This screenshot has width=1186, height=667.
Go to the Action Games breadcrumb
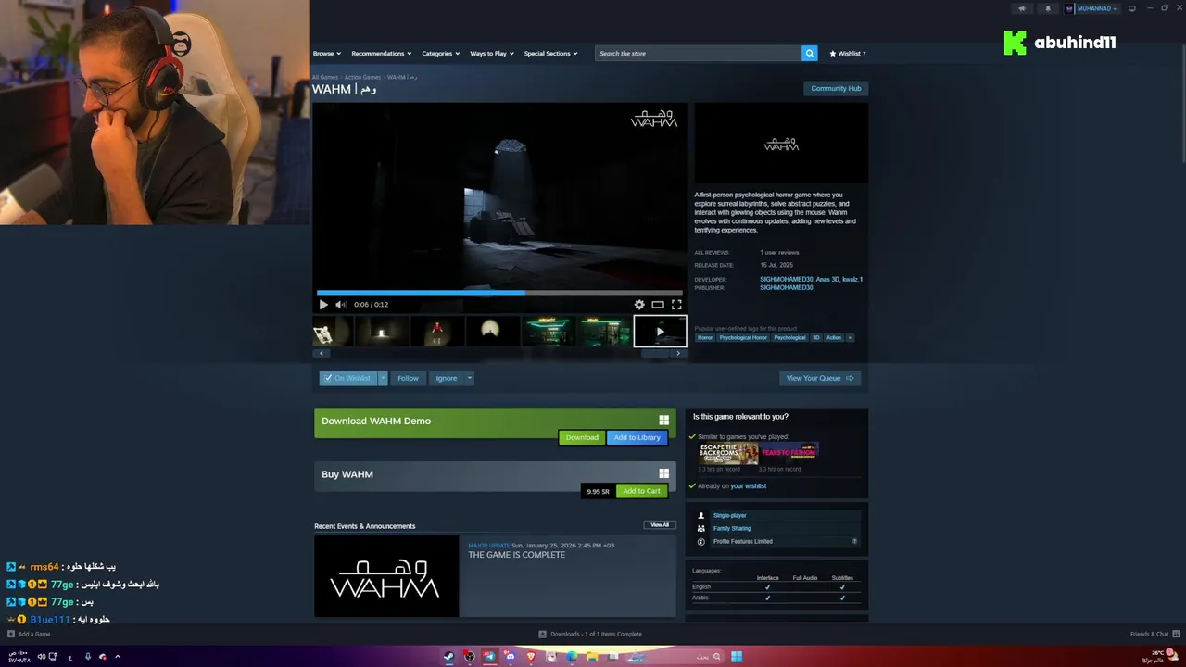(x=362, y=78)
